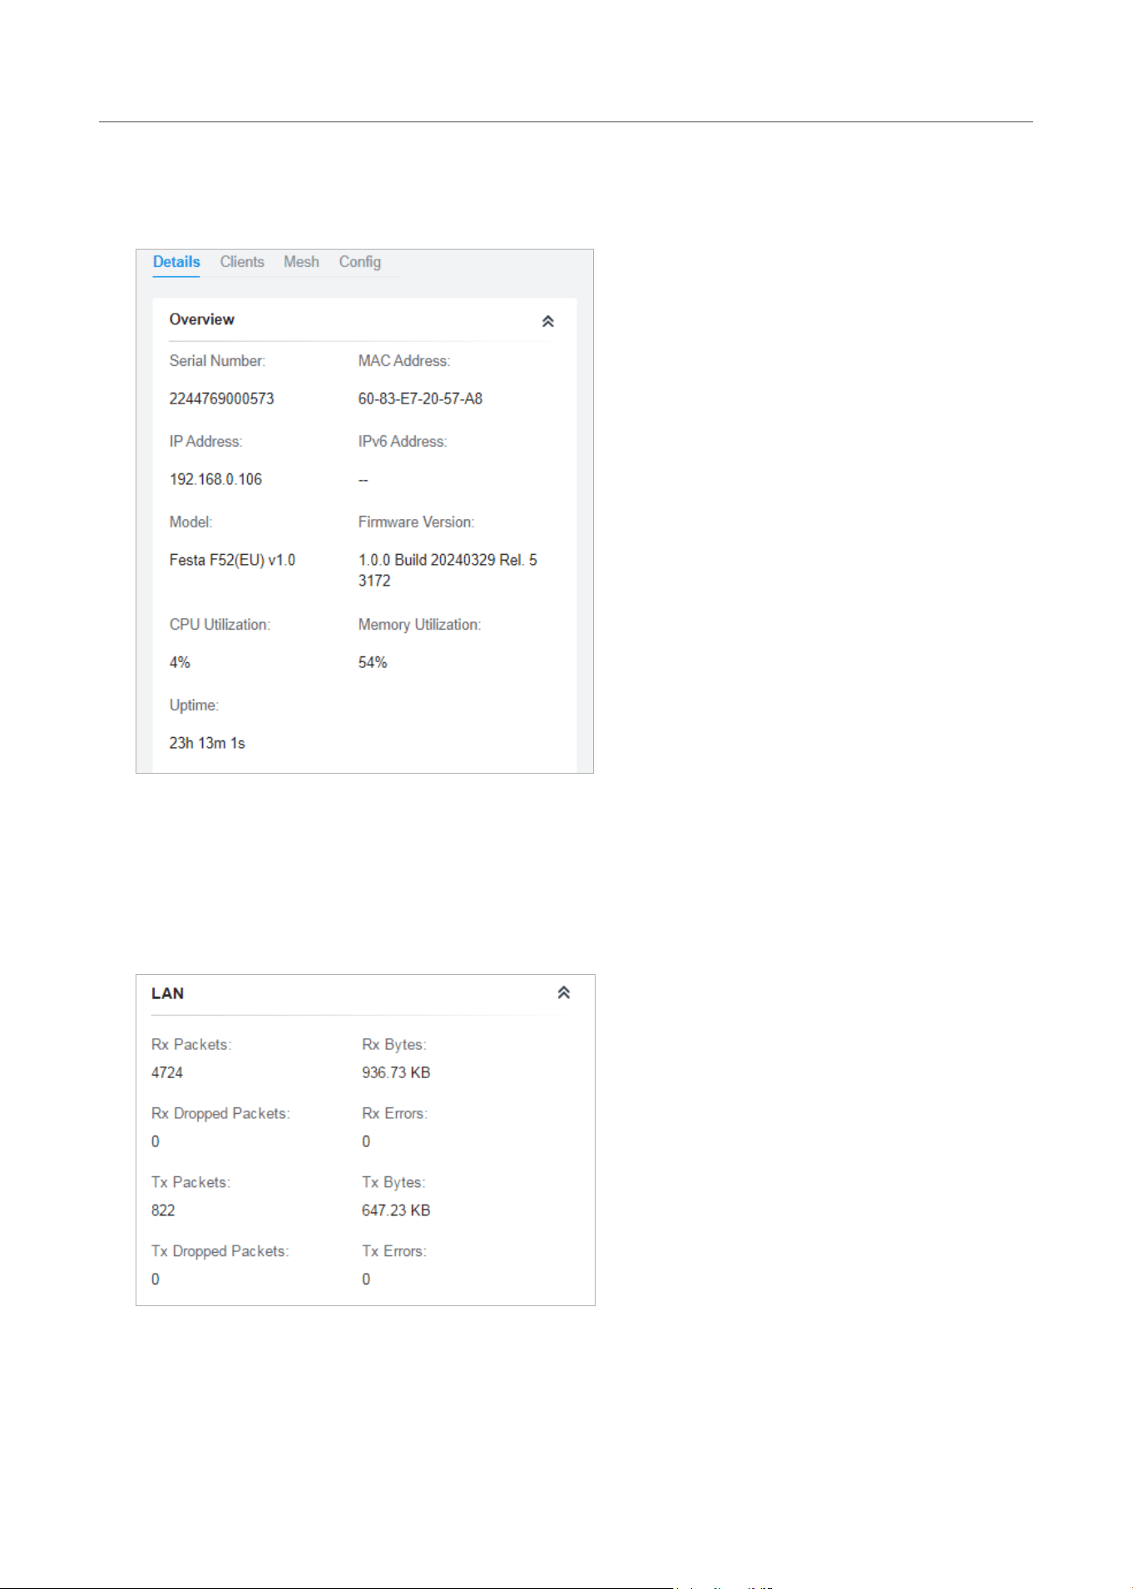Viewport: 1133px width, 1589px height.
Task: Click uptime value 23h 13m 1s
Action: 207,743
